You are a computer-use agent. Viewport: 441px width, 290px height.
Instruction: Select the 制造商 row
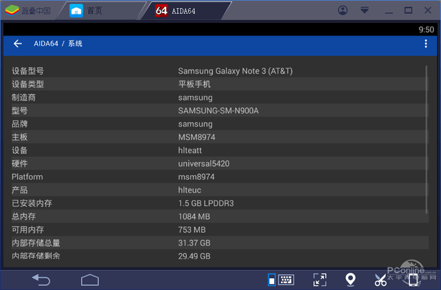pyautogui.click(x=220, y=97)
